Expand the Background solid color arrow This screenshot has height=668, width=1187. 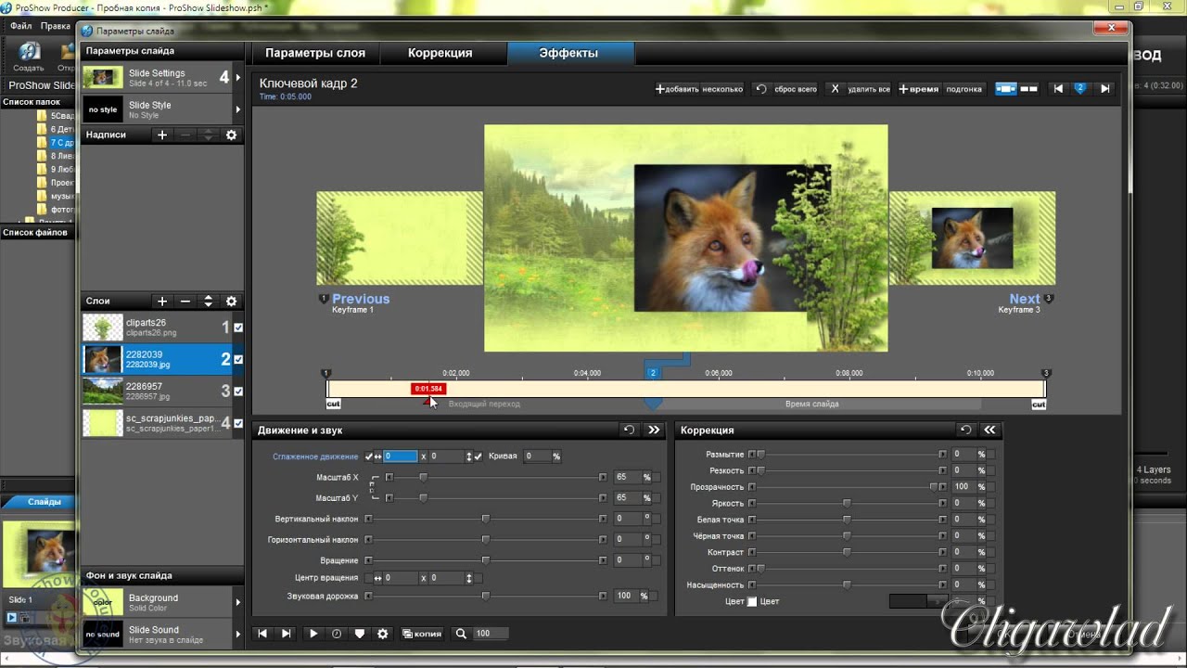pyautogui.click(x=238, y=602)
